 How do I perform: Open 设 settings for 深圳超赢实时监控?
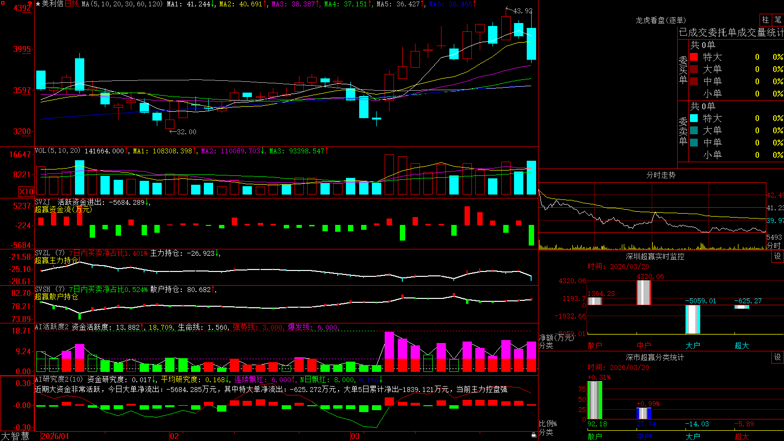[778, 256]
